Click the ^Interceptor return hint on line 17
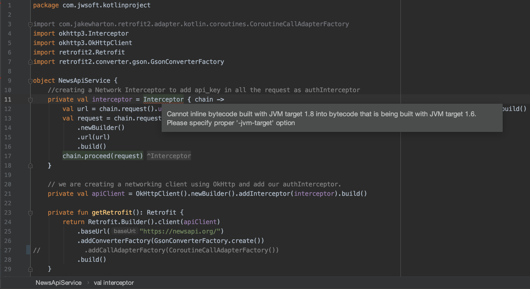This screenshot has height=289, width=530. (x=169, y=156)
